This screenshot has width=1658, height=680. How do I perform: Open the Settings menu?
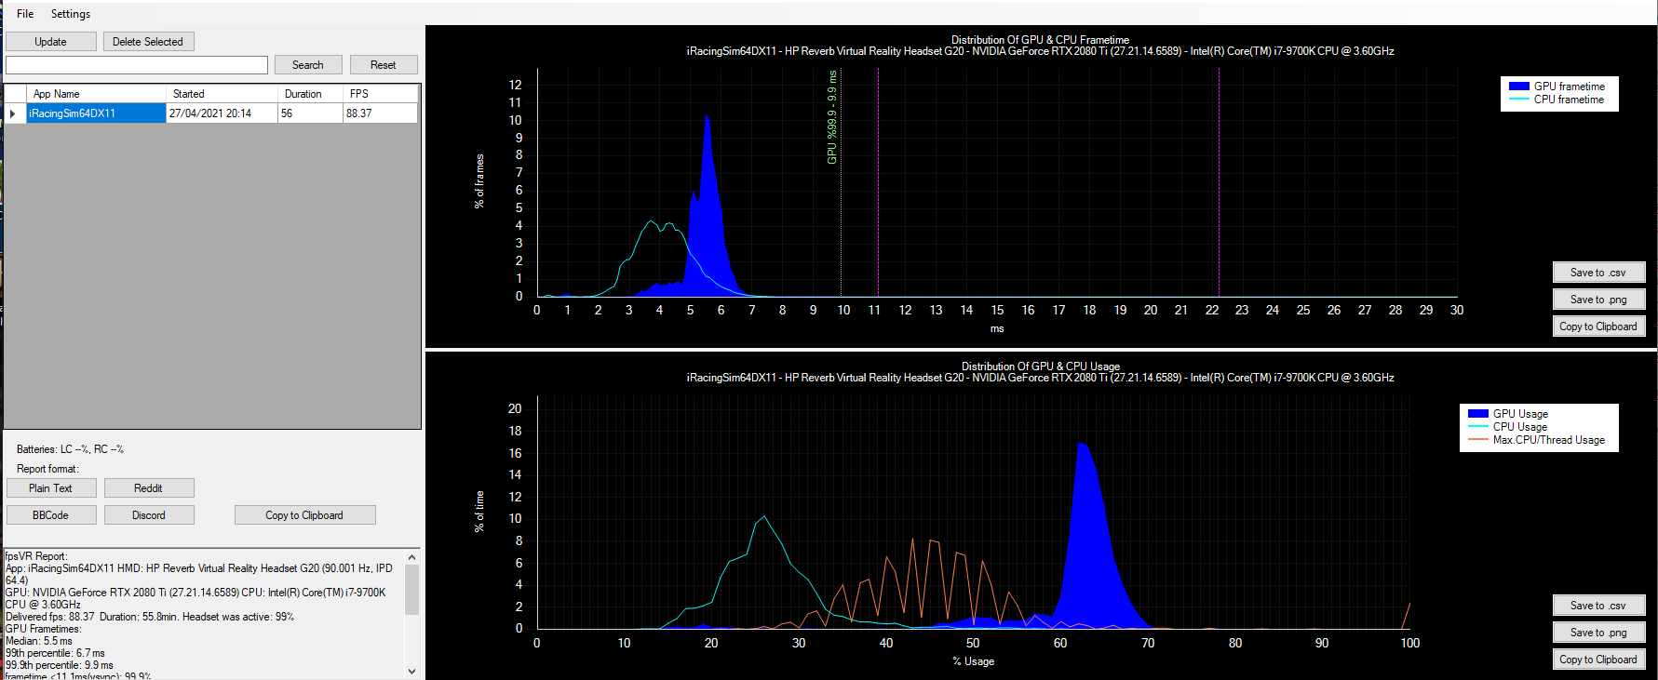(71, 14)
